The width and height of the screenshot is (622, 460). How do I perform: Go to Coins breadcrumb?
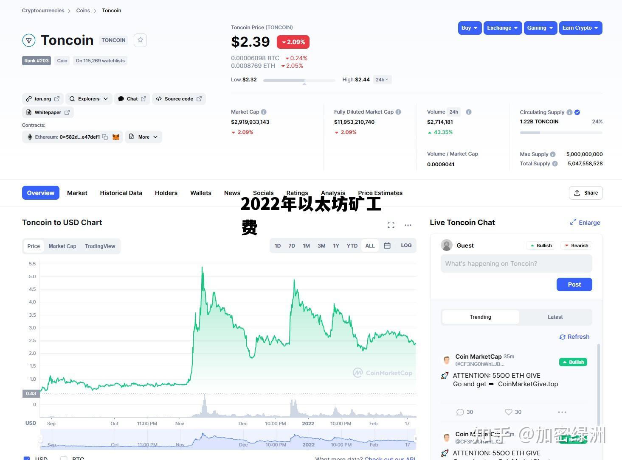pos(83,11)
